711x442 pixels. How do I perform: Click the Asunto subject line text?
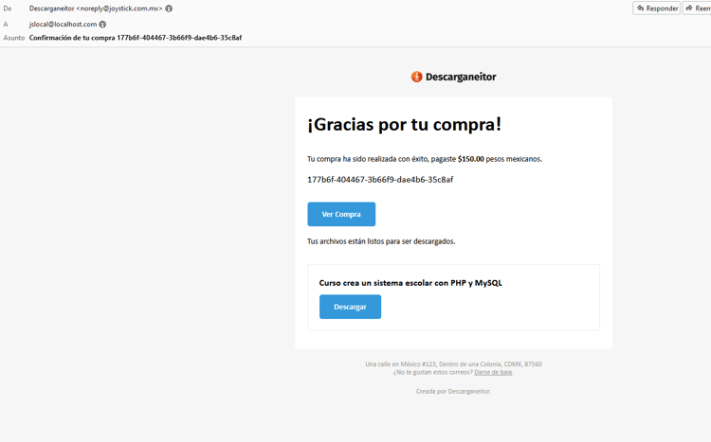[x=136, y=38]
